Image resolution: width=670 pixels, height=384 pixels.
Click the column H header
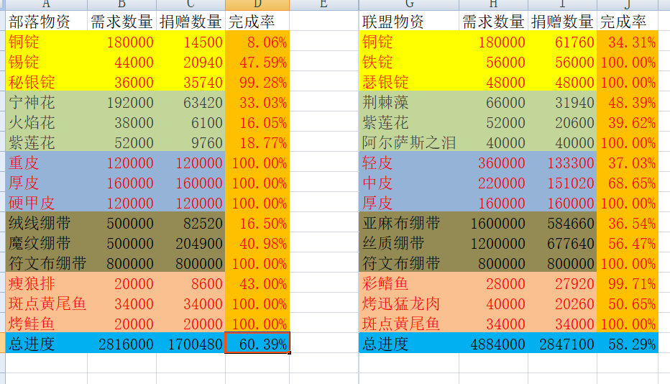click(492, 5)
